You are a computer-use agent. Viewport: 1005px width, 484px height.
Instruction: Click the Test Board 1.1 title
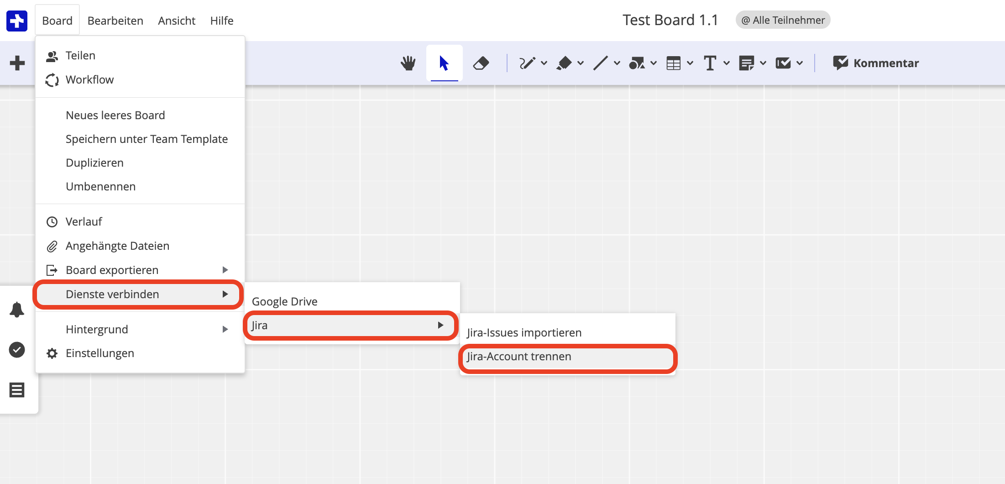click(x=670, y=20)
